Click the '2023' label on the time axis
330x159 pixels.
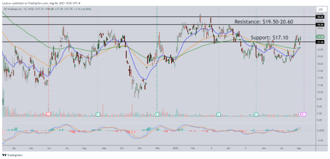pos(175,148)
